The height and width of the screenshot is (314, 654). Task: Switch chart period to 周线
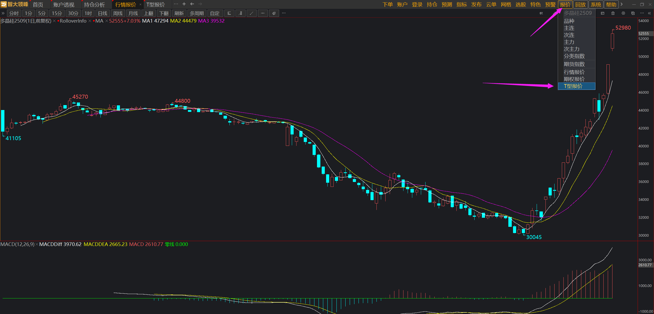click(x=118, y=13)
